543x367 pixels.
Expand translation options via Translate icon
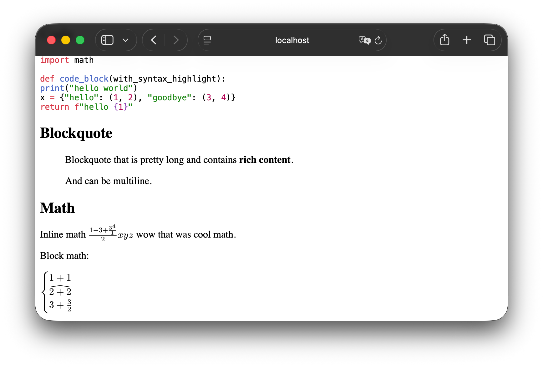click(x=364, y=40)
